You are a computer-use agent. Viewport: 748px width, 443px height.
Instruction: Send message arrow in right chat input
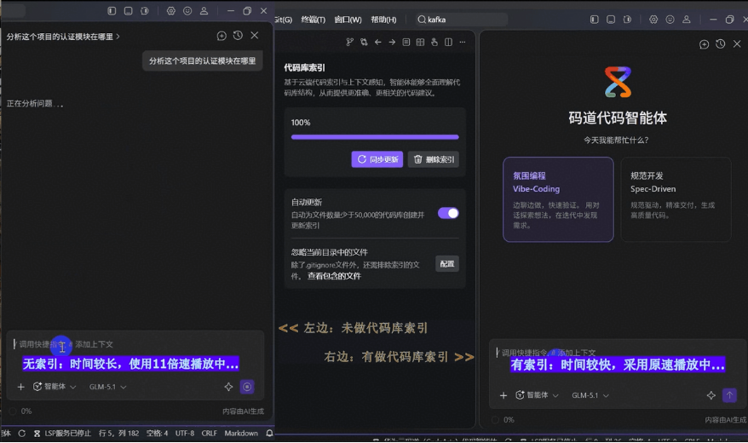pyautogui.click(x=729, y=394)
